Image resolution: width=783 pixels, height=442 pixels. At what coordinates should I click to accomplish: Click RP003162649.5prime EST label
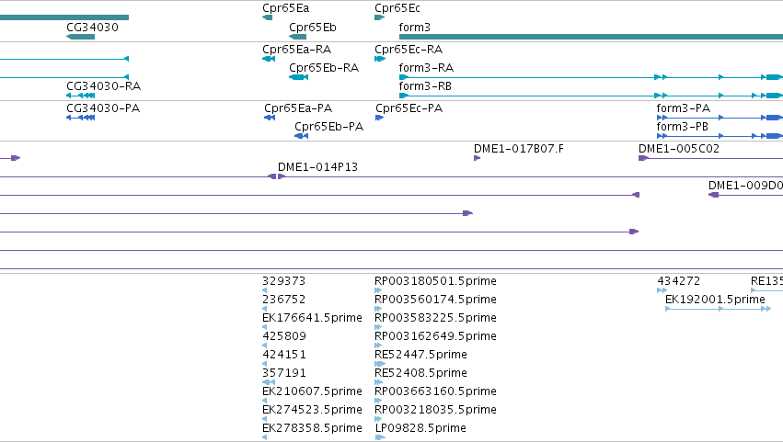pos(435,336)
